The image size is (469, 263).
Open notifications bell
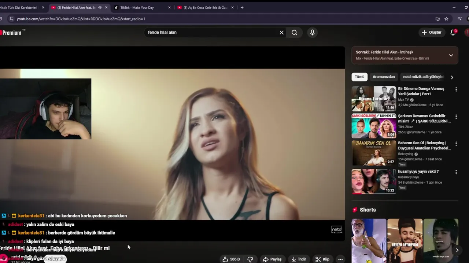pyautogui.click(x=453, y=33)
